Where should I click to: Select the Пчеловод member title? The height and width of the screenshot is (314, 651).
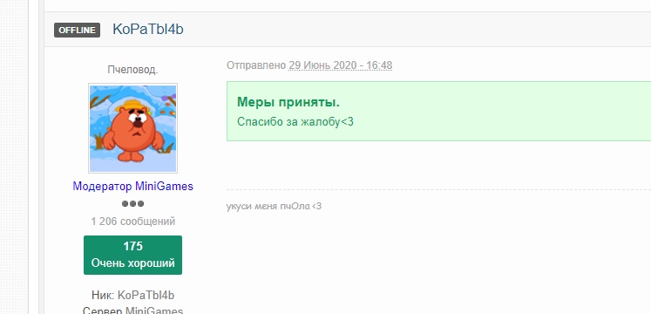pos(132,70)
